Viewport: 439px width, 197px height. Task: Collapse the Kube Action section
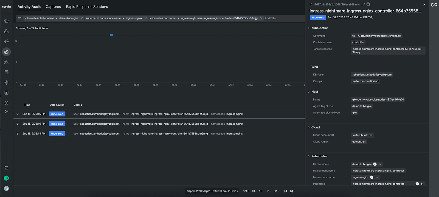coord(309,28)
